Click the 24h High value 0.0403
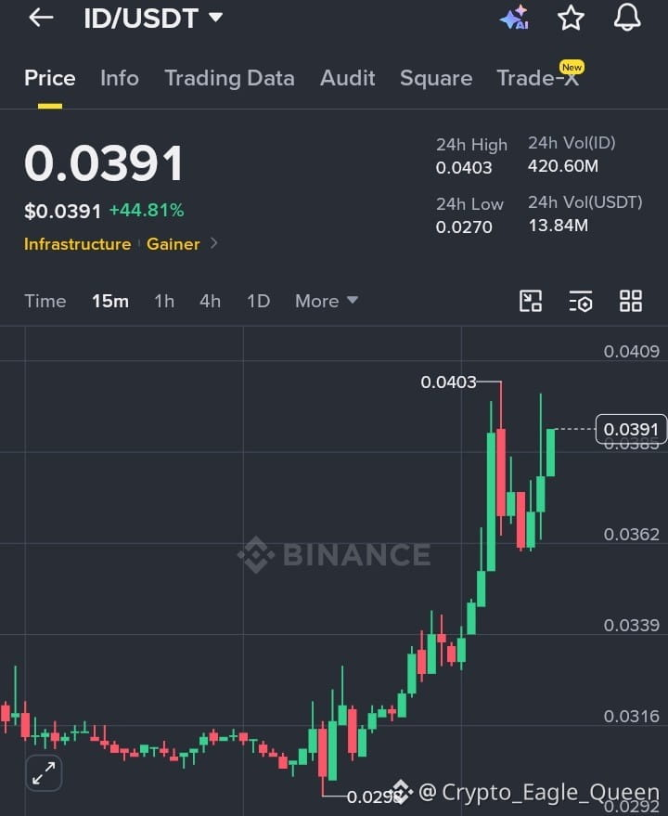 tap(464, 168)
